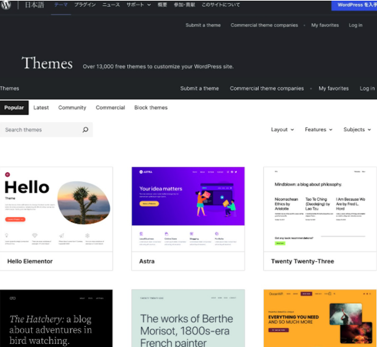Viewport: 377px width, 347px height.
Task: Click the magnifier icon in Search themes
Action: [85, 130]
